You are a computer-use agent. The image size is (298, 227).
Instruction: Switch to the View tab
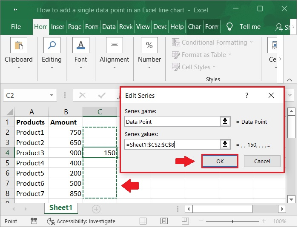click(x=143, y=27)
